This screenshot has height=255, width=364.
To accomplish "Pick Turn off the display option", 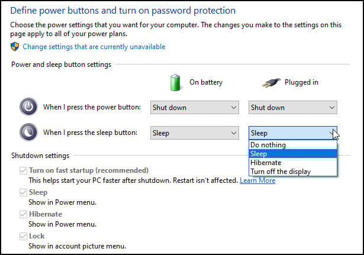I will (x=293, y=172).
